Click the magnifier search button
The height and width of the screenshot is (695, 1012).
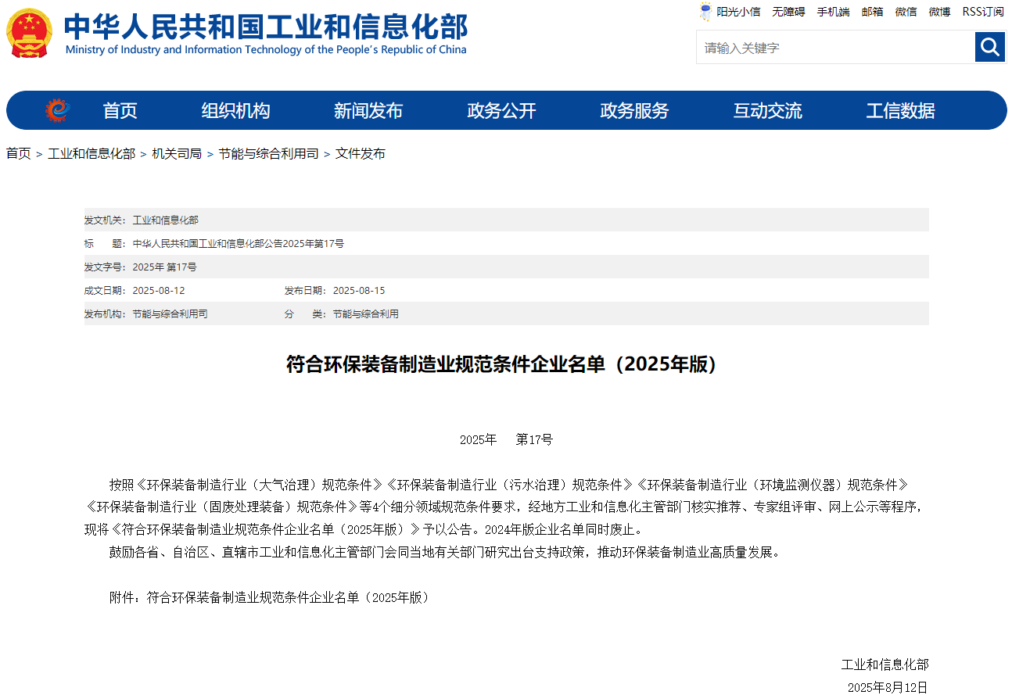(x=989, y=47)
